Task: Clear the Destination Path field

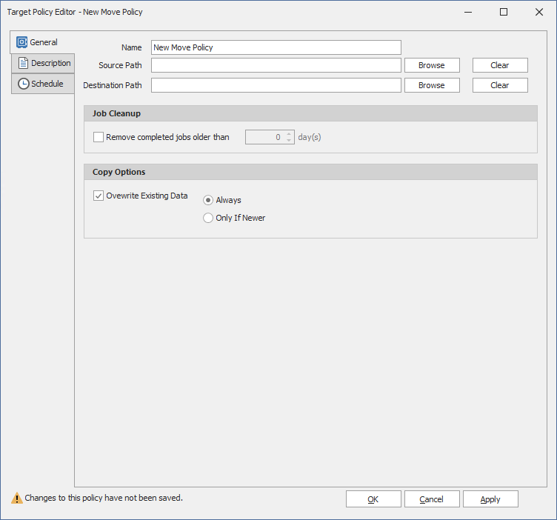Action: (500, 85)
